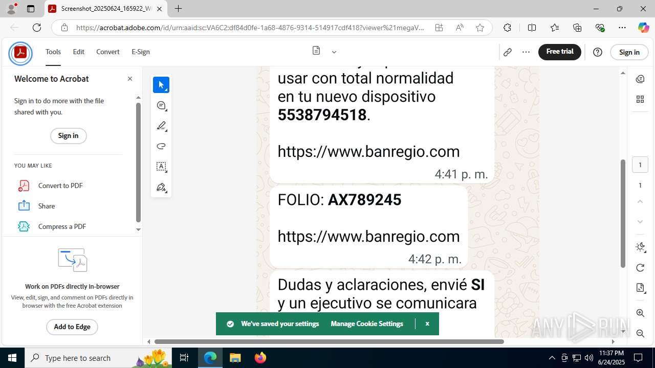The width and height of the screenshot is (655, 368).
Task: Rotate the page view
Action: tap(640, 268)
